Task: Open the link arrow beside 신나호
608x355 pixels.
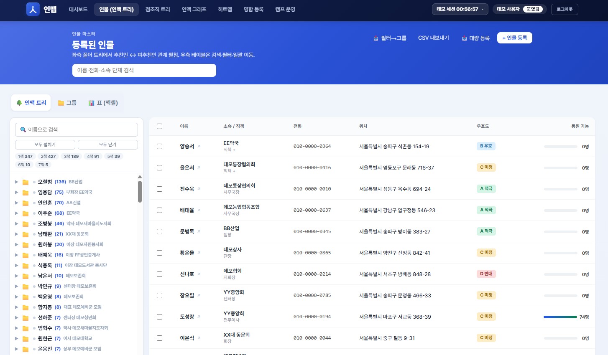Action: (199, 274)
